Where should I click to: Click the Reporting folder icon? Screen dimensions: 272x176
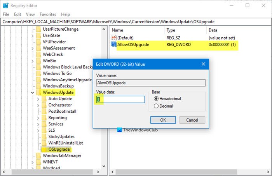pos(44,118)
